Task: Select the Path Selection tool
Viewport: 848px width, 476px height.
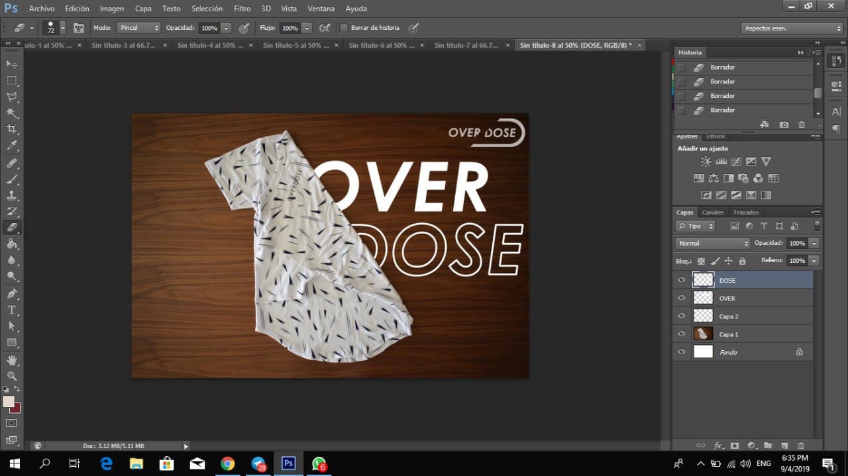Action: 12,326
